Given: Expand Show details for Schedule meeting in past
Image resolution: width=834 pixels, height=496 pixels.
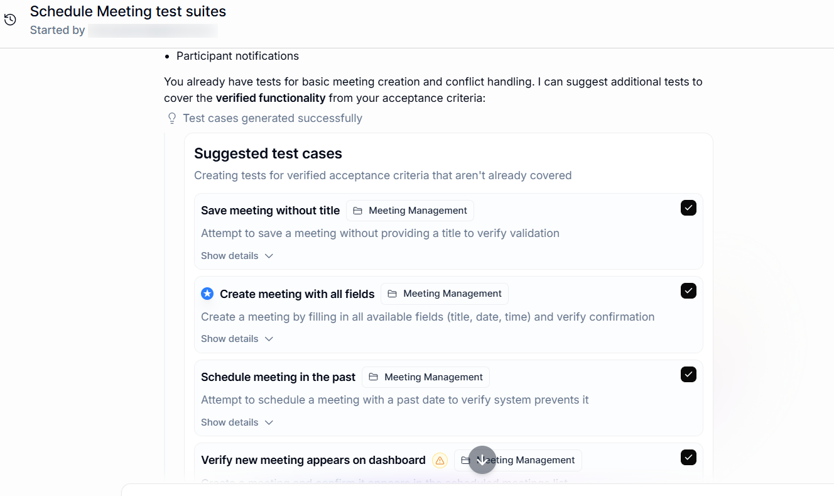Looking at the screenshot, I should (x=237, y=422).
